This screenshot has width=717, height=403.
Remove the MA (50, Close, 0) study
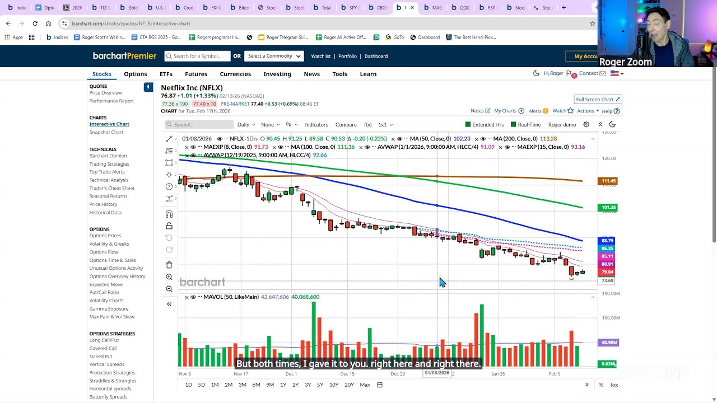point(393,139)
